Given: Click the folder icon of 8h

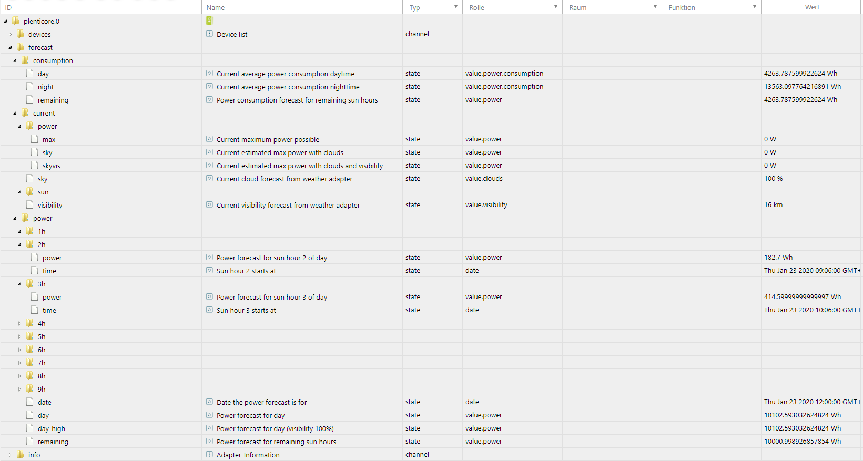Looking at the screenshot, I should point(30,375).
